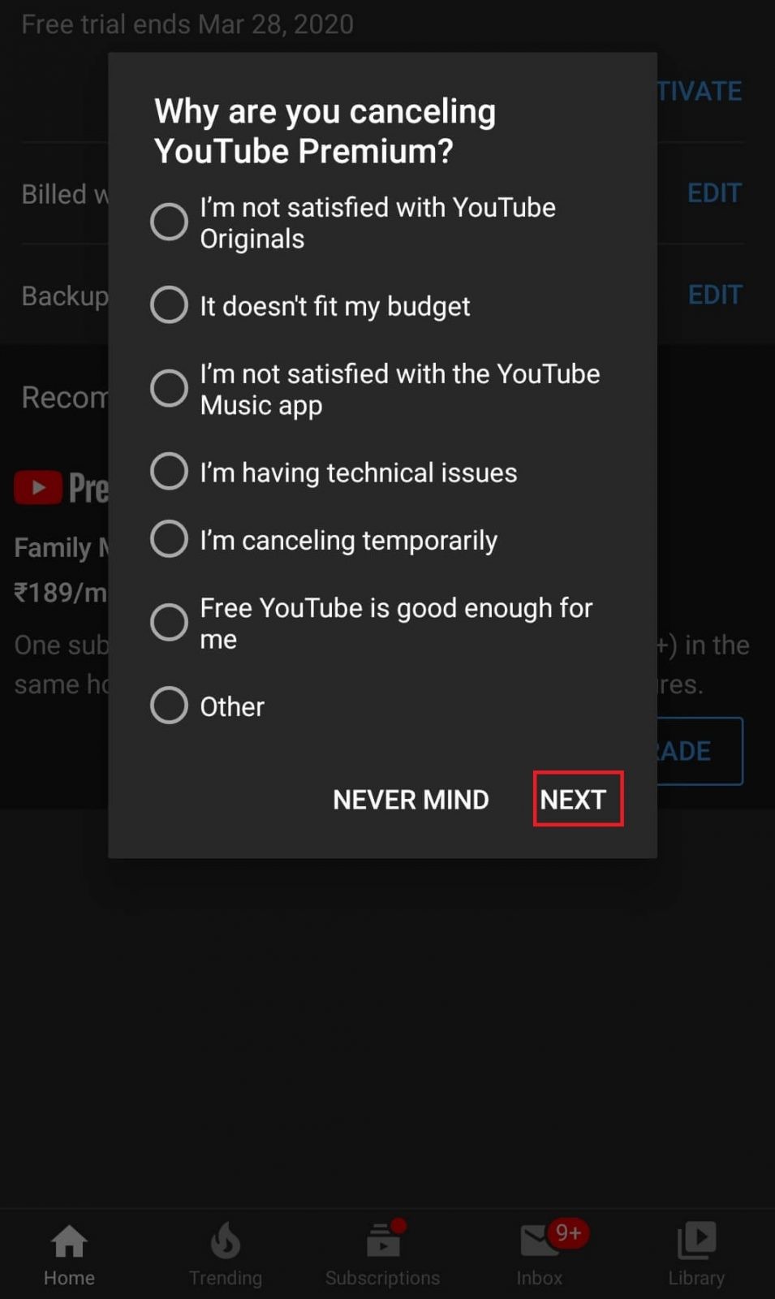Screen dimensions: 775x1299
Task: Open the Subscriptions icon in bottom bar
Action: pyautogui.click(x=383, y=1239)
